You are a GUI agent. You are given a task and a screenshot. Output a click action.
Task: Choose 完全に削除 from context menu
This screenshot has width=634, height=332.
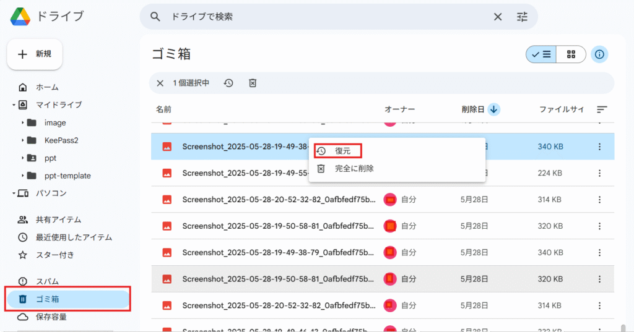(x=397, y=169)
